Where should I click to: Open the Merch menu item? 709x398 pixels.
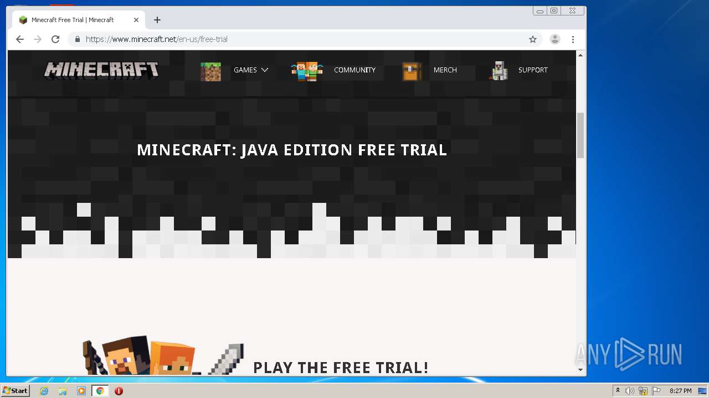[445, 70]
